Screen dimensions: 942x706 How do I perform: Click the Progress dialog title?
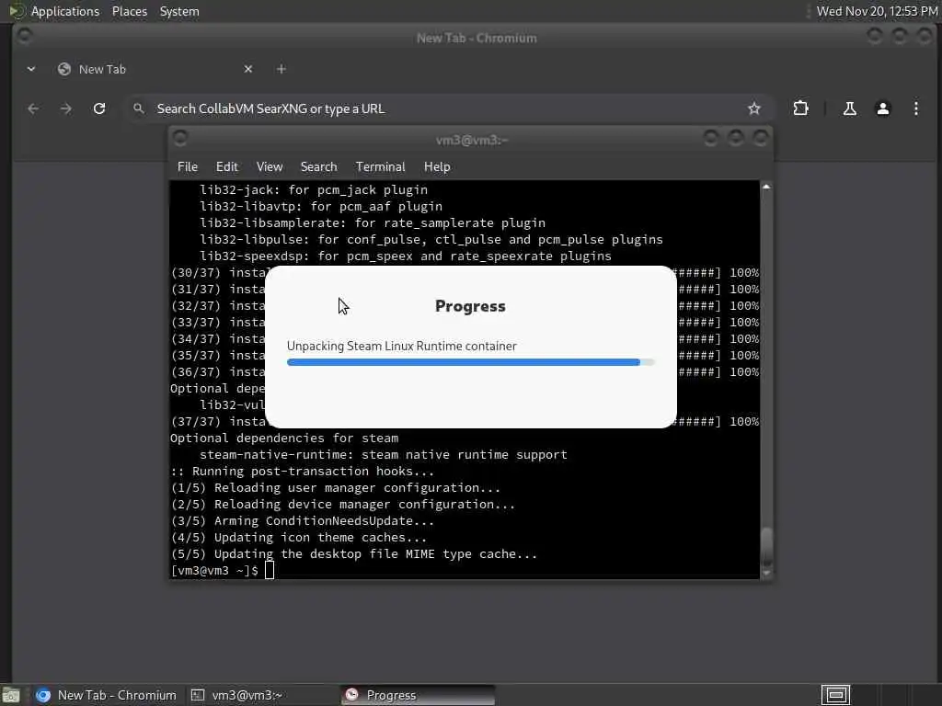pyautogui.click(x=470, y=306)
